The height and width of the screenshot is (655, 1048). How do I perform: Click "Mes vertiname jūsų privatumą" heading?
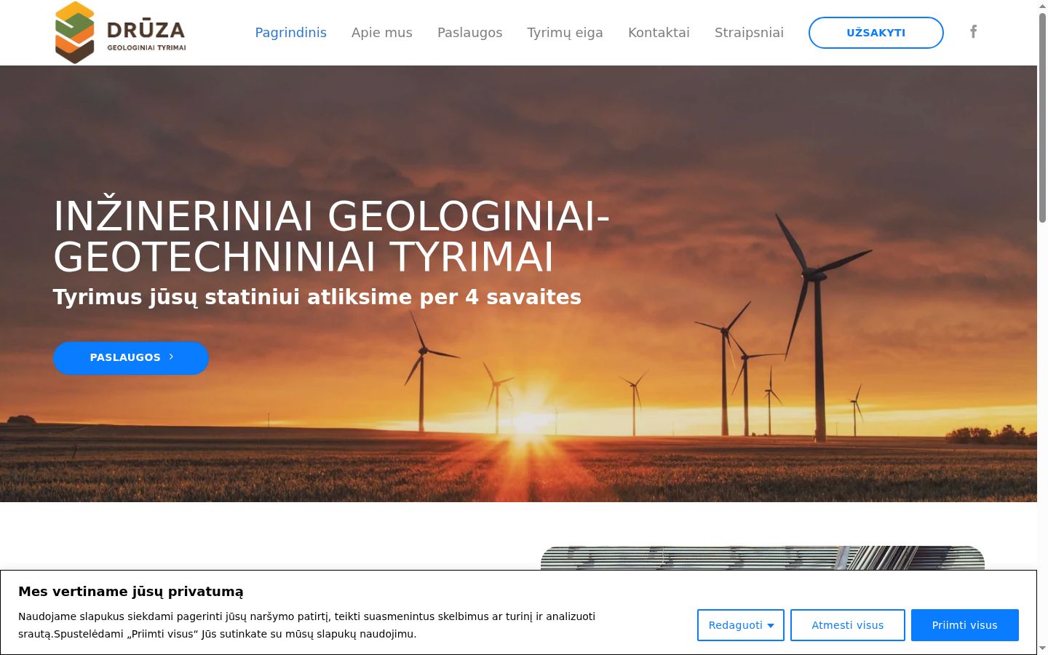[x=131, y=592]
